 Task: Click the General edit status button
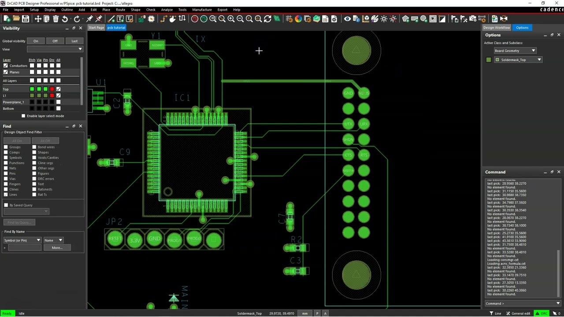coord(518,313)
